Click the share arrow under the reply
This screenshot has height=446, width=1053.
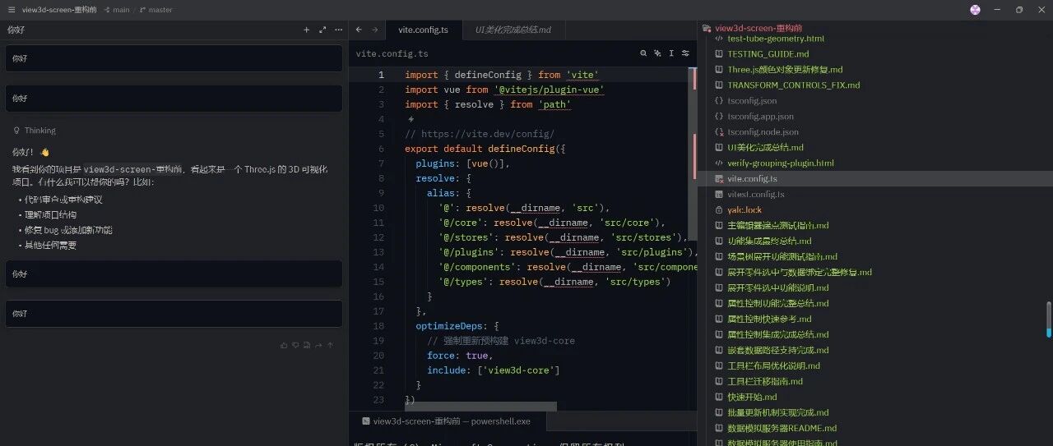tap(318, 345)
